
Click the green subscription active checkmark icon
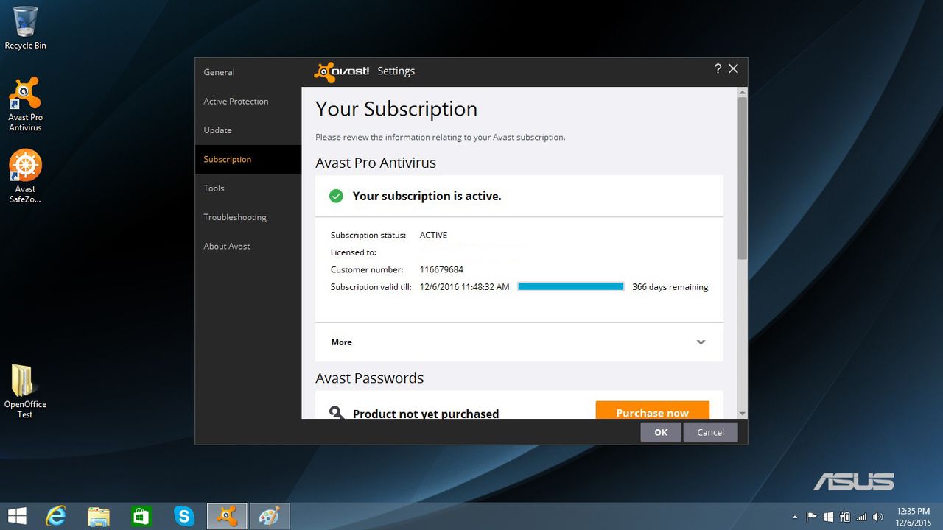click(336, 196)
